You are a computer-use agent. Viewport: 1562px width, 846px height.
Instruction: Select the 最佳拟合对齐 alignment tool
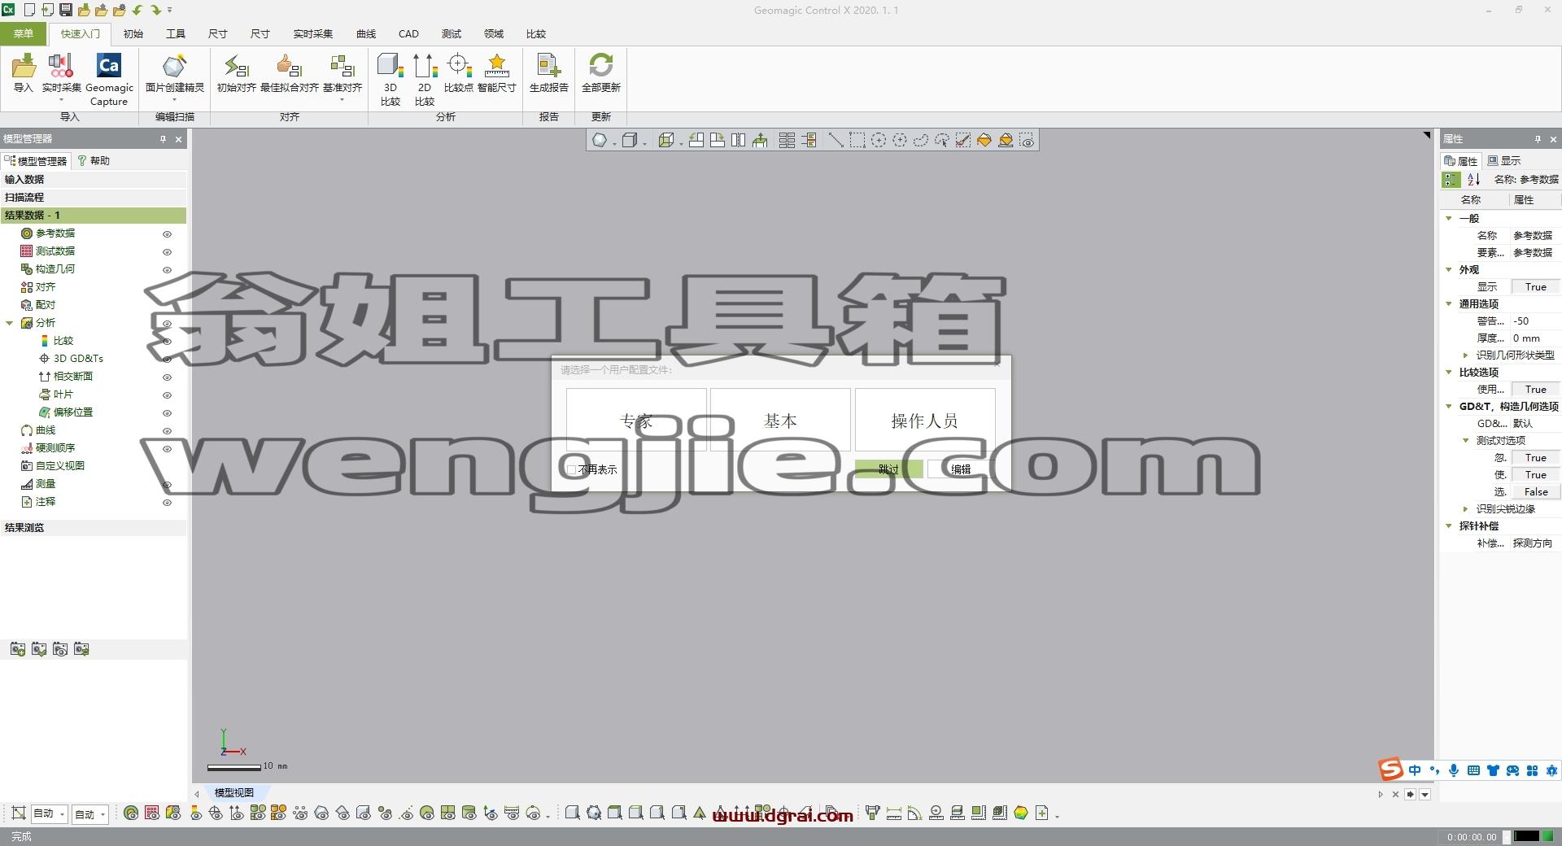pyautogui.click(x=289, y=73)
